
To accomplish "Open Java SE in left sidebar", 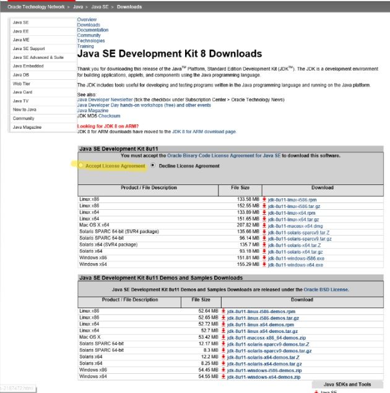I will 20,22.
